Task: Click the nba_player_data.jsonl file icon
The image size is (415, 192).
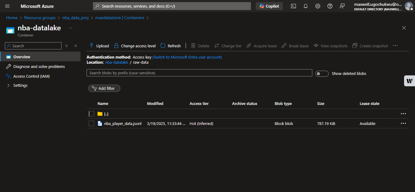Action: point(100,123)
